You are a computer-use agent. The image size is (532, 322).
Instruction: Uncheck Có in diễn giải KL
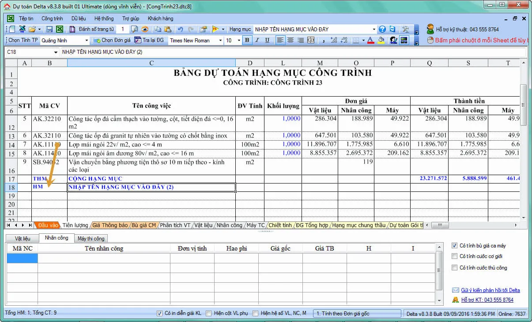pyautogui.click(x=160, y=314)
